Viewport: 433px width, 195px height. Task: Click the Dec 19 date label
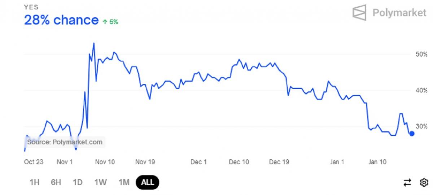click(280, 162)
